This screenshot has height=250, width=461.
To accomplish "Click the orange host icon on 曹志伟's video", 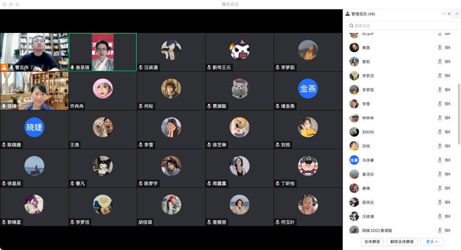I will 4,68.
